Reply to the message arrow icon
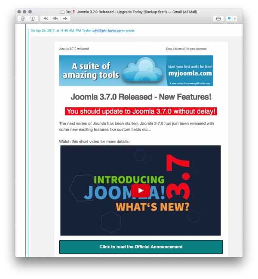258x279 pixels. click(46, 19)
